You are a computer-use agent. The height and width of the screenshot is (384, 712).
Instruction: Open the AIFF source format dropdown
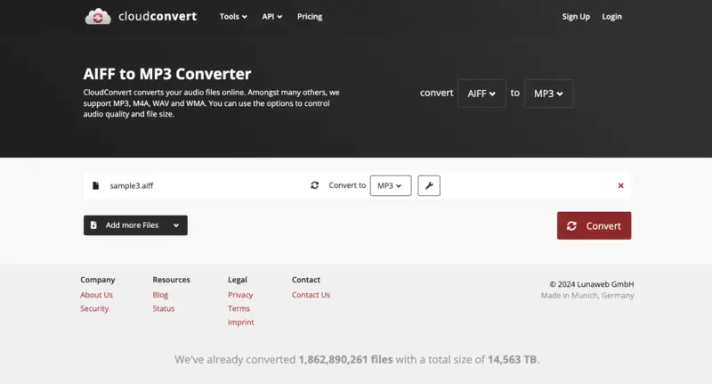coord(481,94)
